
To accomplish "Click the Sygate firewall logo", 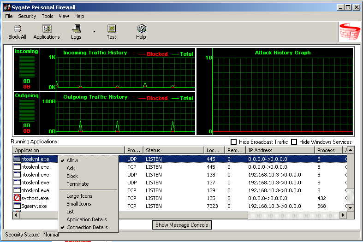I will (x=350, y=32).
